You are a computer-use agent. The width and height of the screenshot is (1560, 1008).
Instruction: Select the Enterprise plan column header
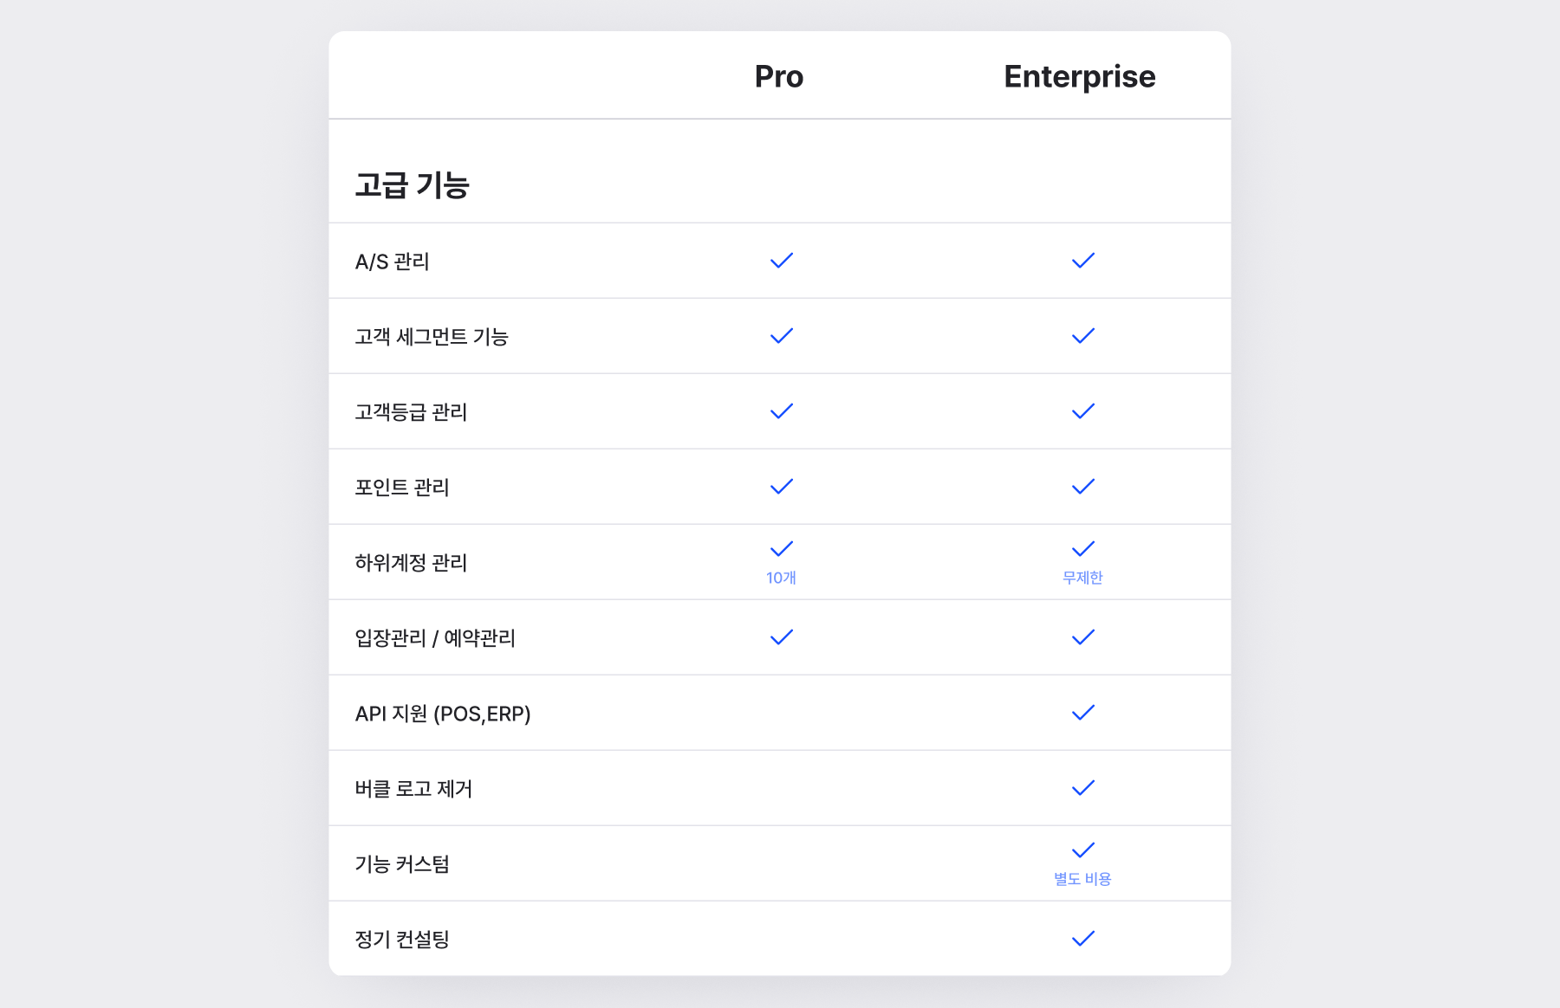pos(1080,77)
